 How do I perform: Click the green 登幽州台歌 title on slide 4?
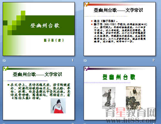(119, 77)
